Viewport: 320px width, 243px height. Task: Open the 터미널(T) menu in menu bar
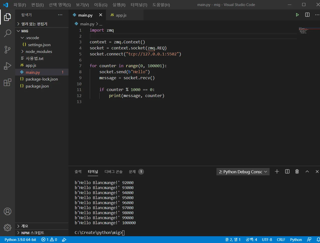tap(139, 5)
